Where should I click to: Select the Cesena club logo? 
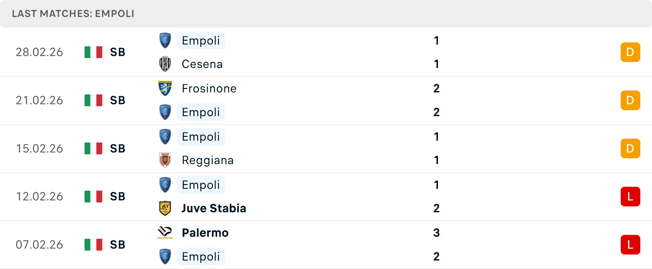click(165, 64)
